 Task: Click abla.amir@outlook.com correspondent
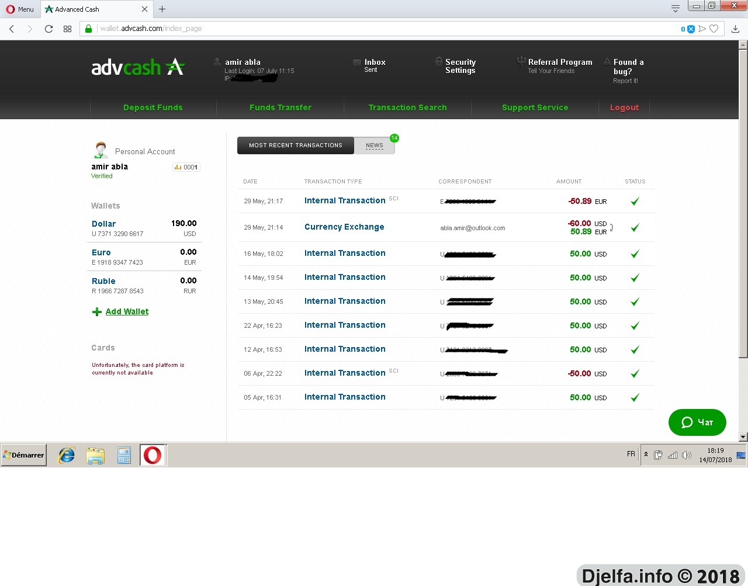(473, 228)
